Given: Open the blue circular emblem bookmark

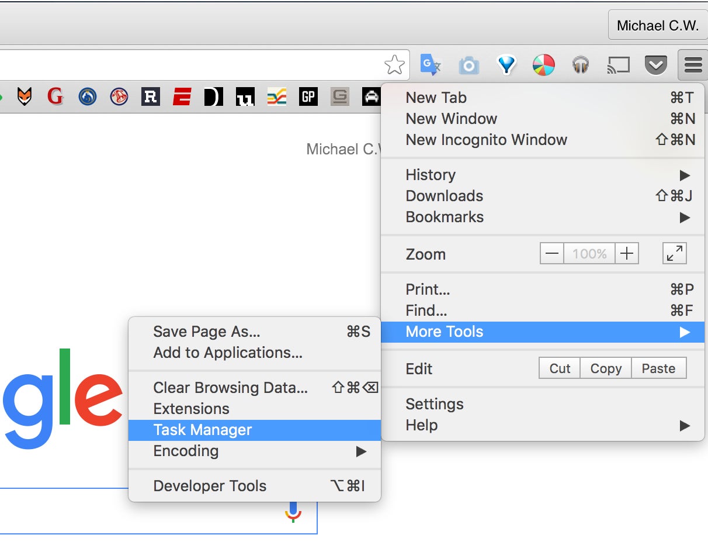Looking at the screenshot, I should click(x=87, y=96).
